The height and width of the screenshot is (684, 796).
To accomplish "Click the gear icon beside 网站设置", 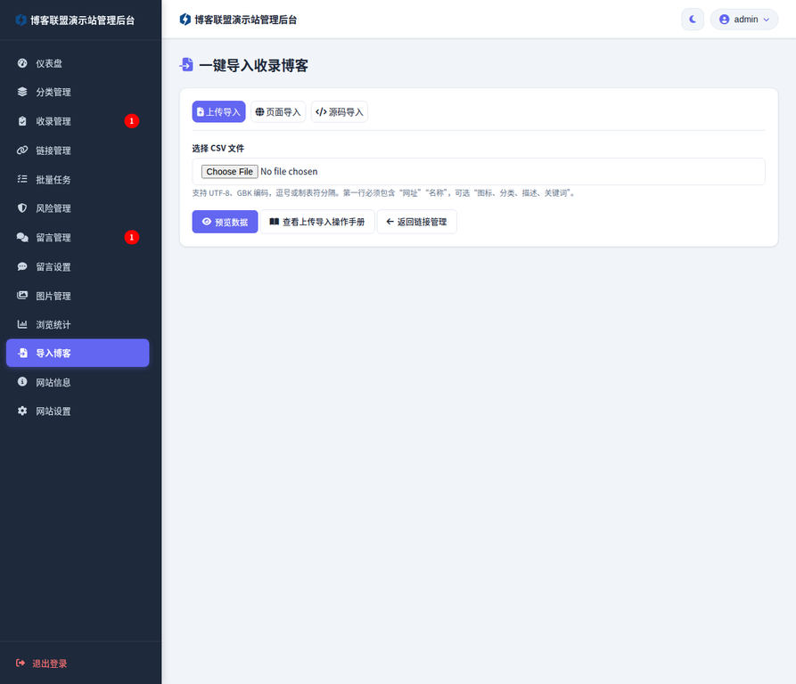I will [22, 411].
